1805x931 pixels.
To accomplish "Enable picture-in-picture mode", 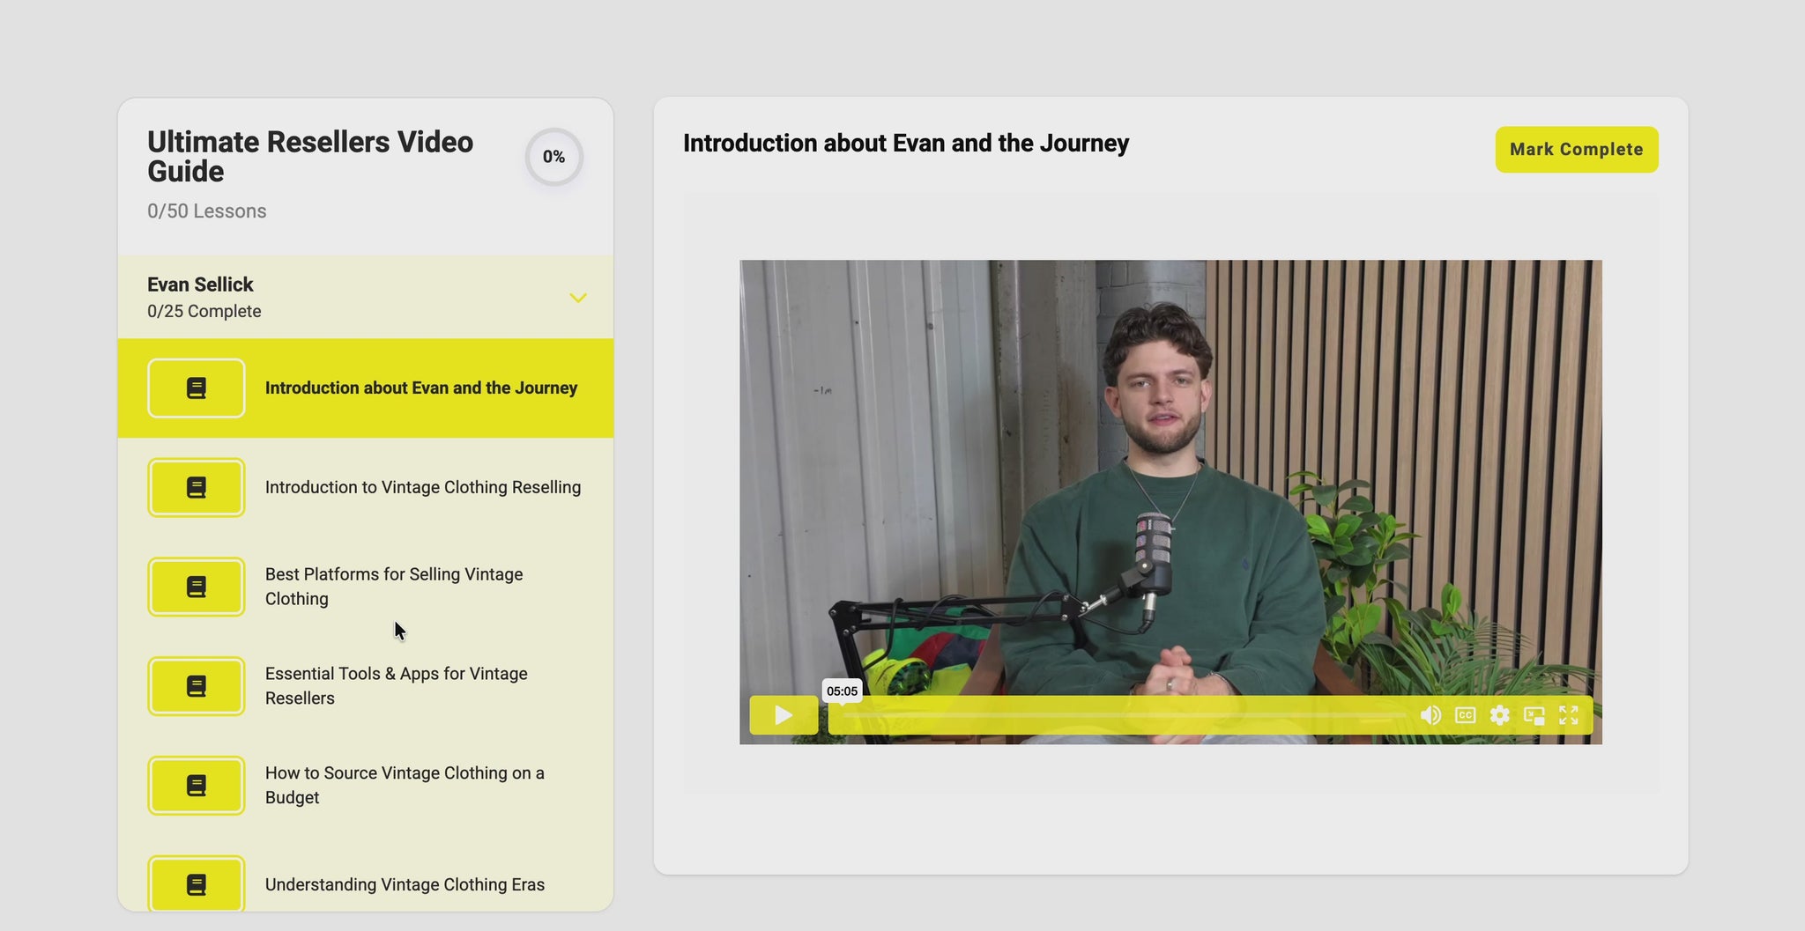I will [1534, 715].
